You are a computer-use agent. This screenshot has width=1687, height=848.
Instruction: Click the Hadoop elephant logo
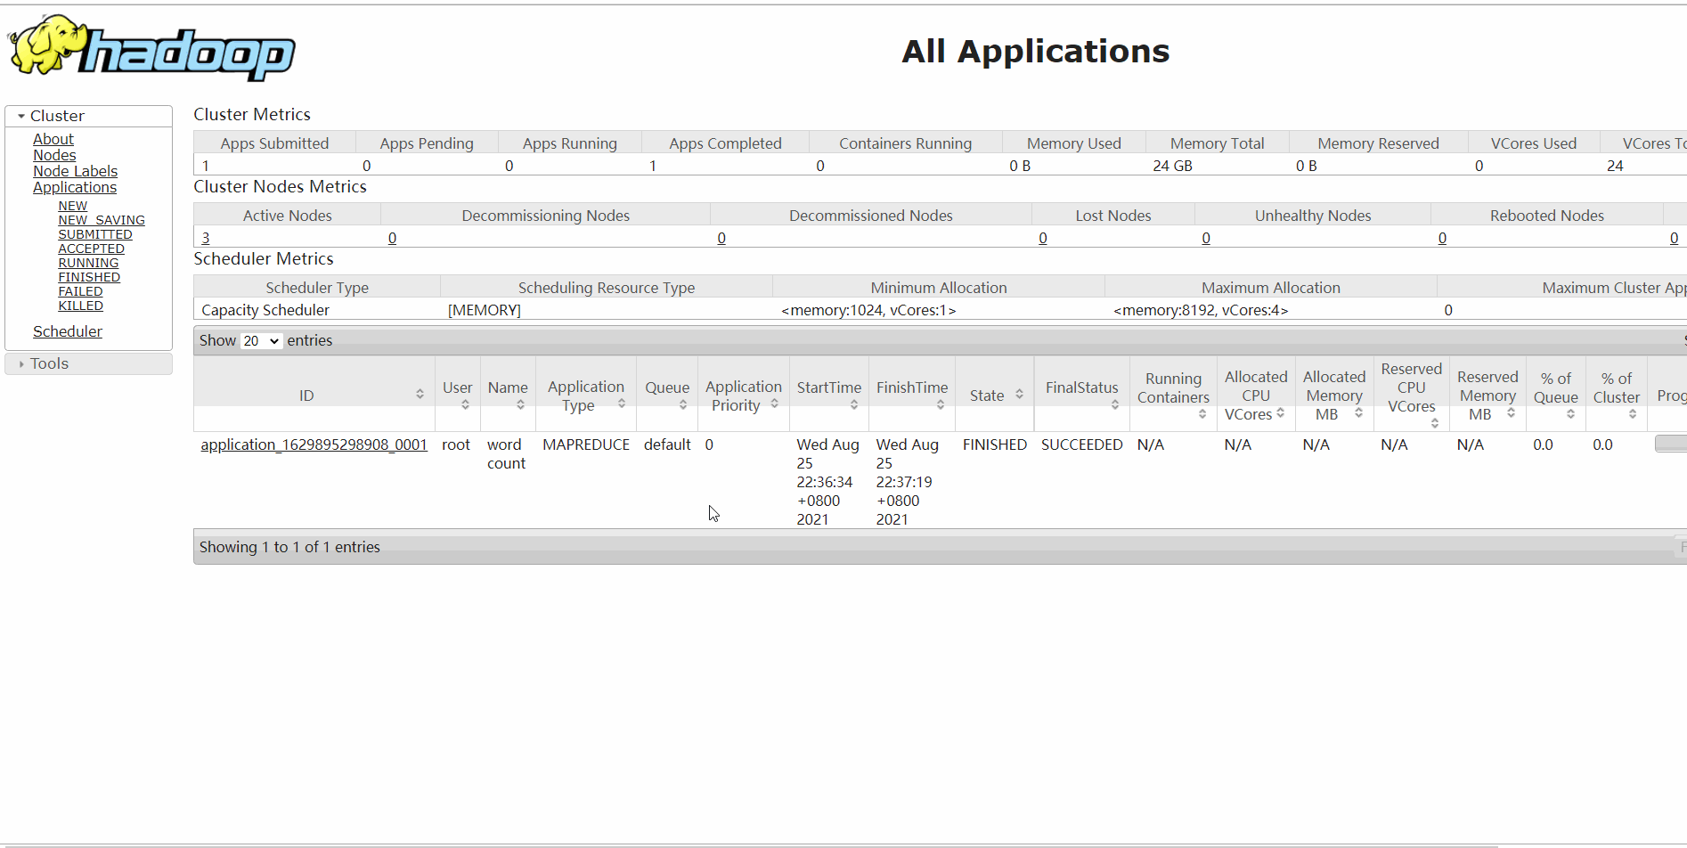pos(151,47)
